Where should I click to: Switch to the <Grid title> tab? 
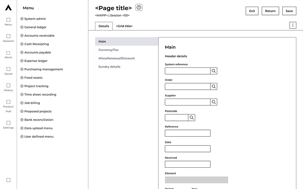[124, 26]
